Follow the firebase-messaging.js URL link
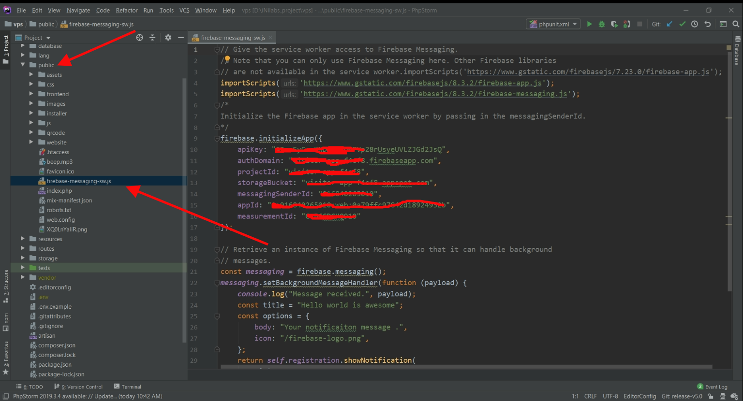 pos(435,94)
